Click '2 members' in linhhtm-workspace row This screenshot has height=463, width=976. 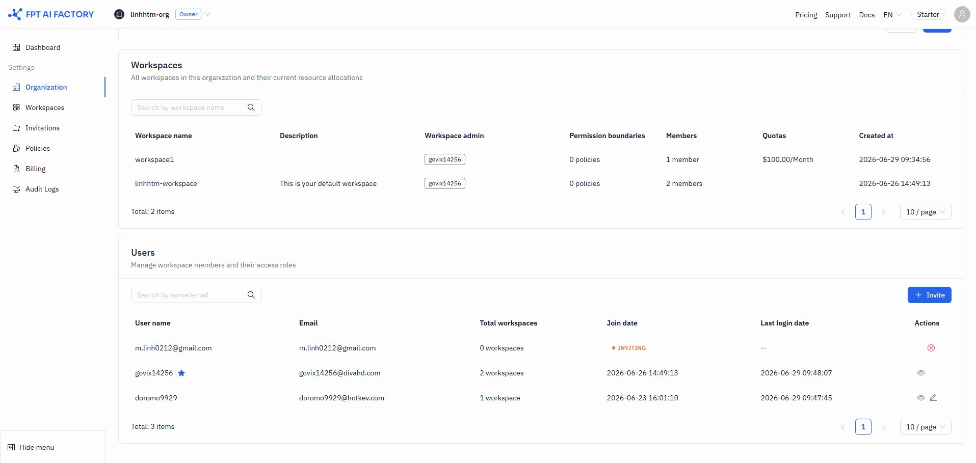684,183
